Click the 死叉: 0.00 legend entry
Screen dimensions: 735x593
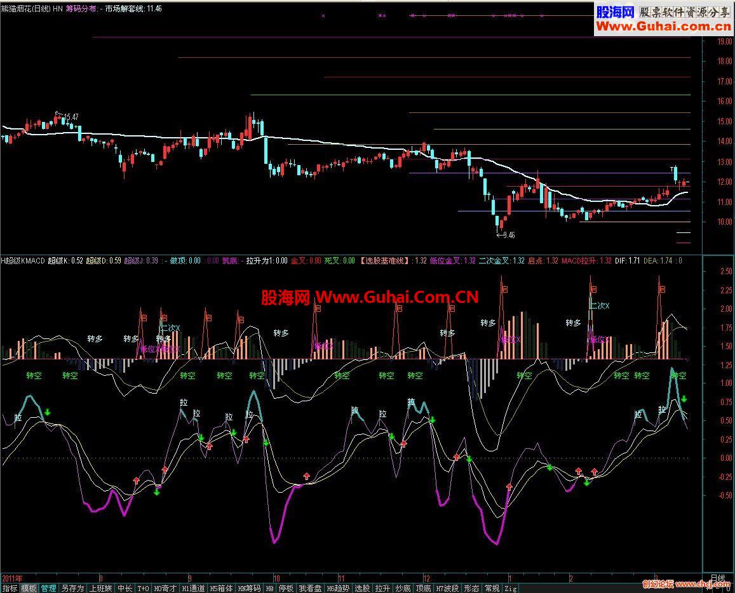tap(340, 260)
